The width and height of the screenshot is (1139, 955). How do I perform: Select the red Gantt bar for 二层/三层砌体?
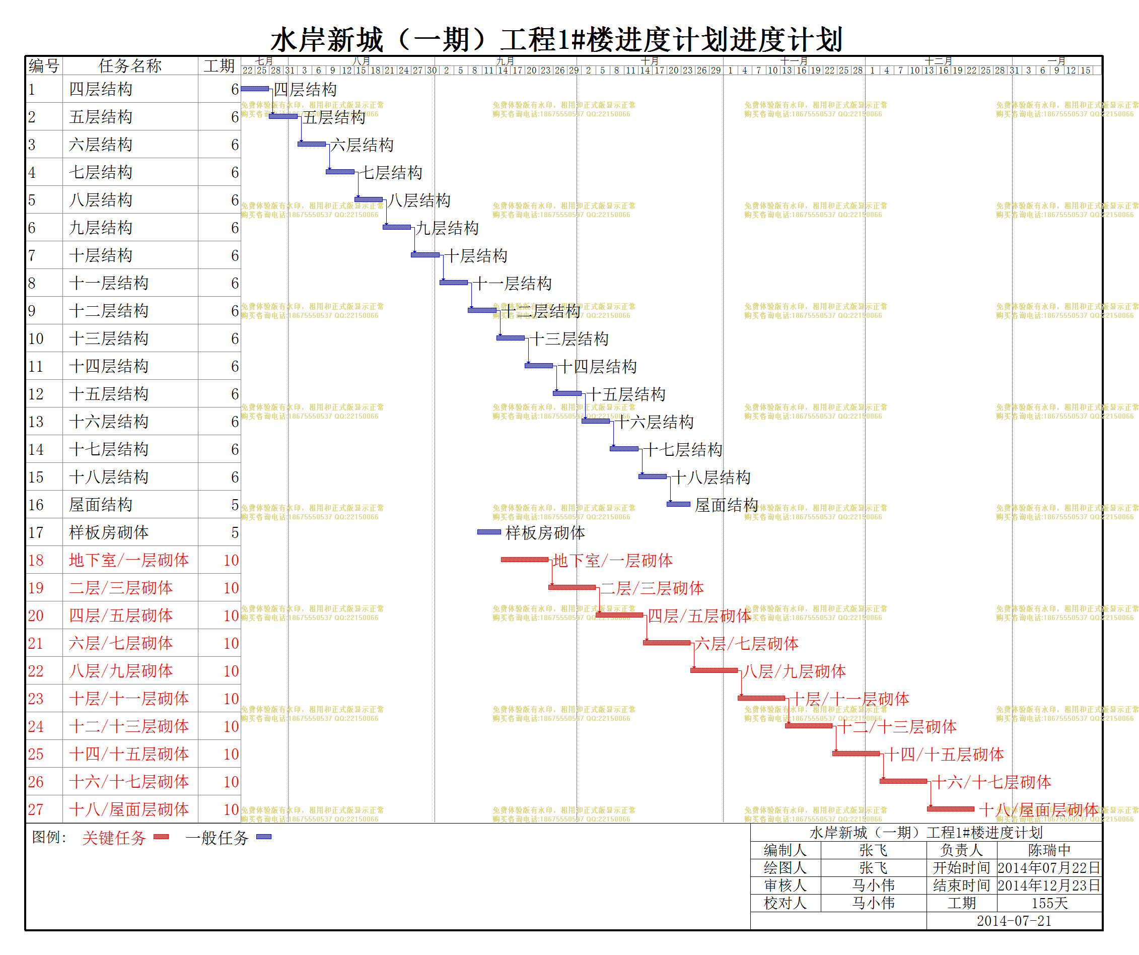coord(572,587)
